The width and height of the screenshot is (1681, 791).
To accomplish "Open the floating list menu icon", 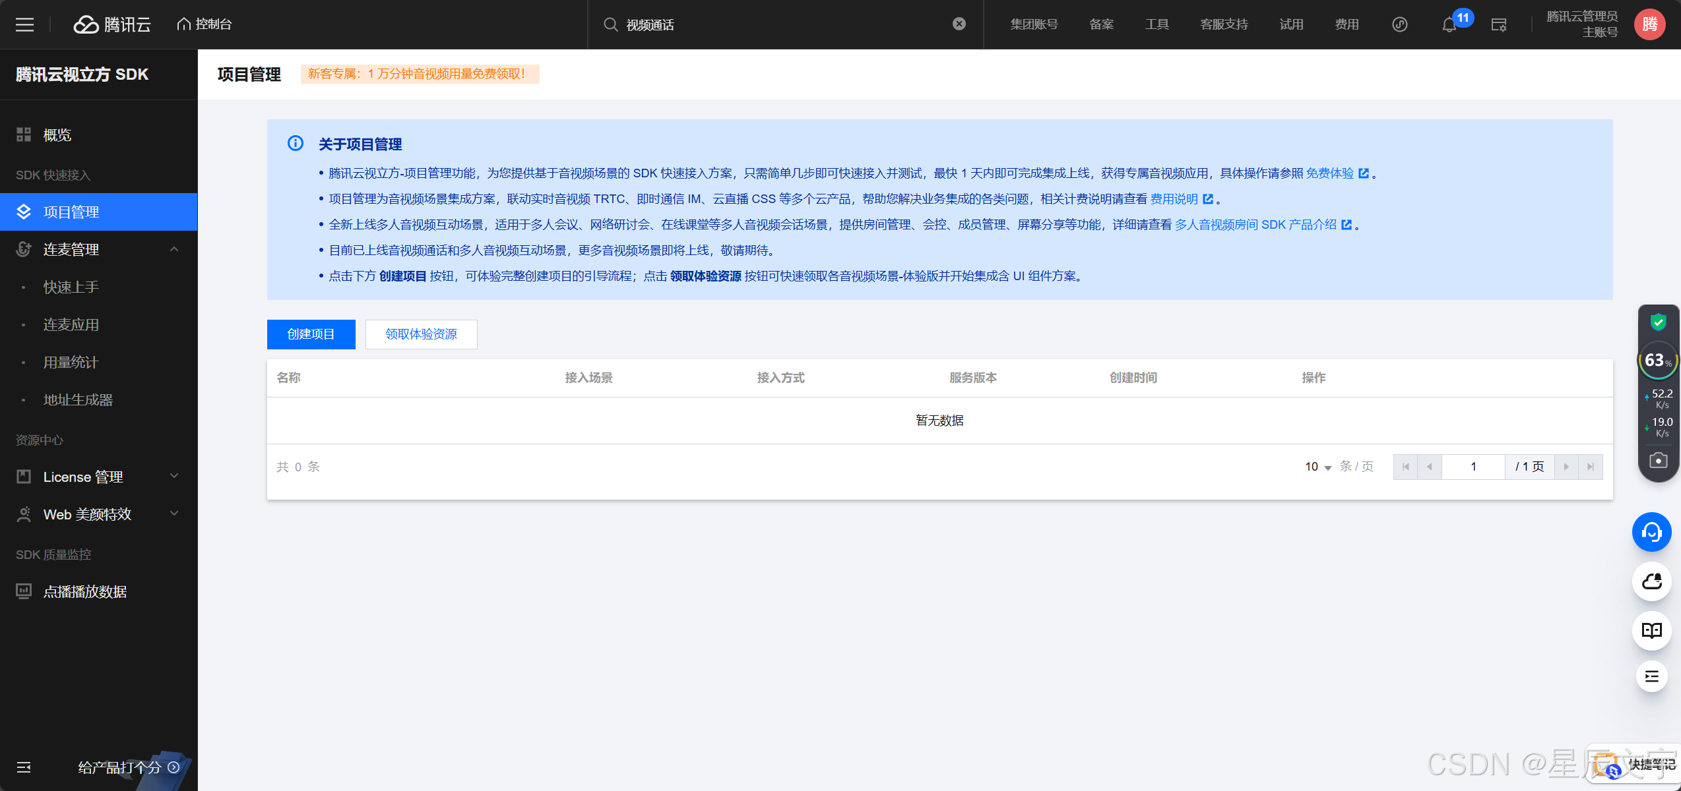I will tap(1651, 676).
